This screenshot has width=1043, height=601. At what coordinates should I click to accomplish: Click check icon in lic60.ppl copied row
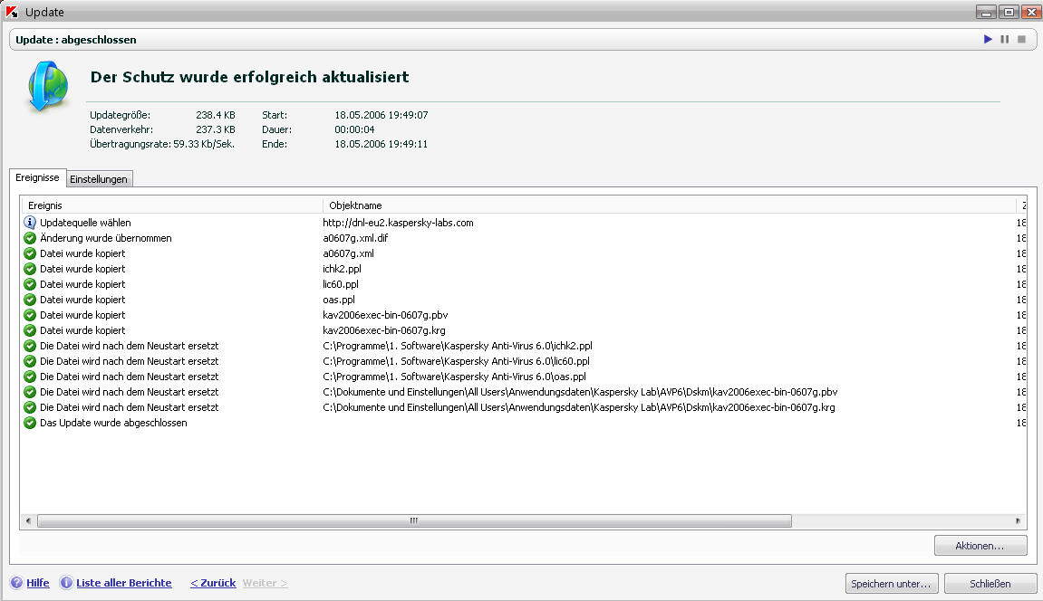tap(30, 284)
